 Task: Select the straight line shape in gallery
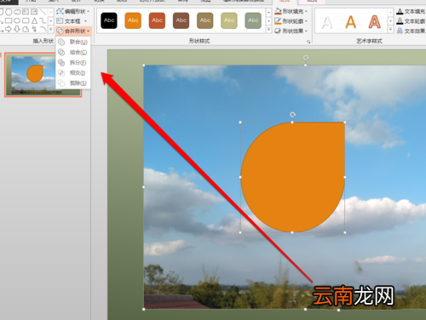[43, 12]
